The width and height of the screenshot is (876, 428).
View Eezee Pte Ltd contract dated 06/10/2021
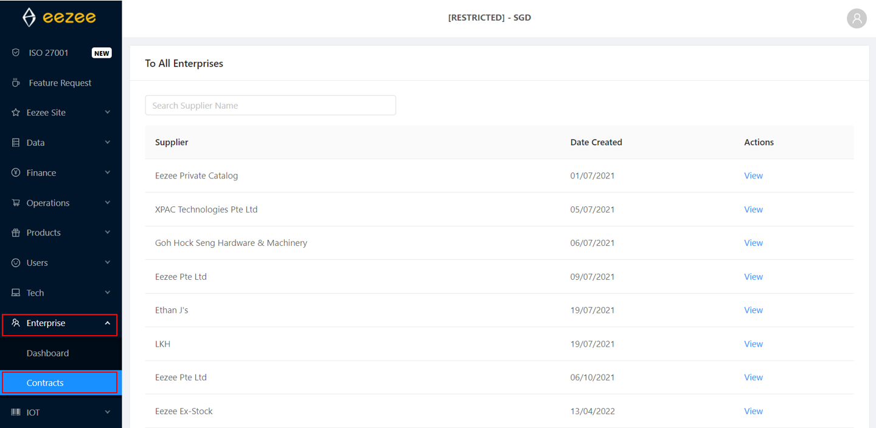pyautogui.click(x=753, y=377)
